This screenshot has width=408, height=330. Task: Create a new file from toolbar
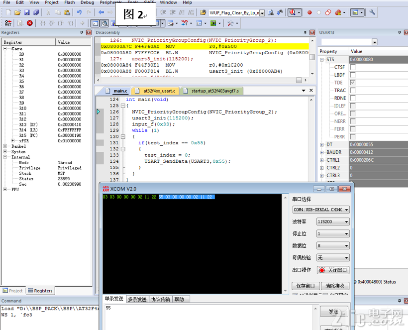click(8, 12)
